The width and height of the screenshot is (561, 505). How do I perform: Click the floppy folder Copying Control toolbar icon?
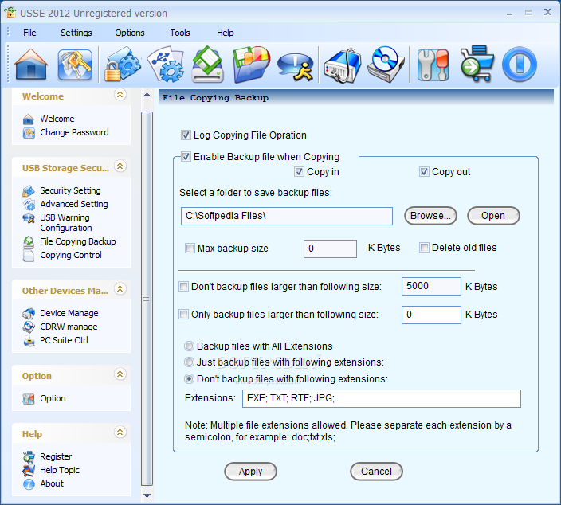click(x=252, y=65)
